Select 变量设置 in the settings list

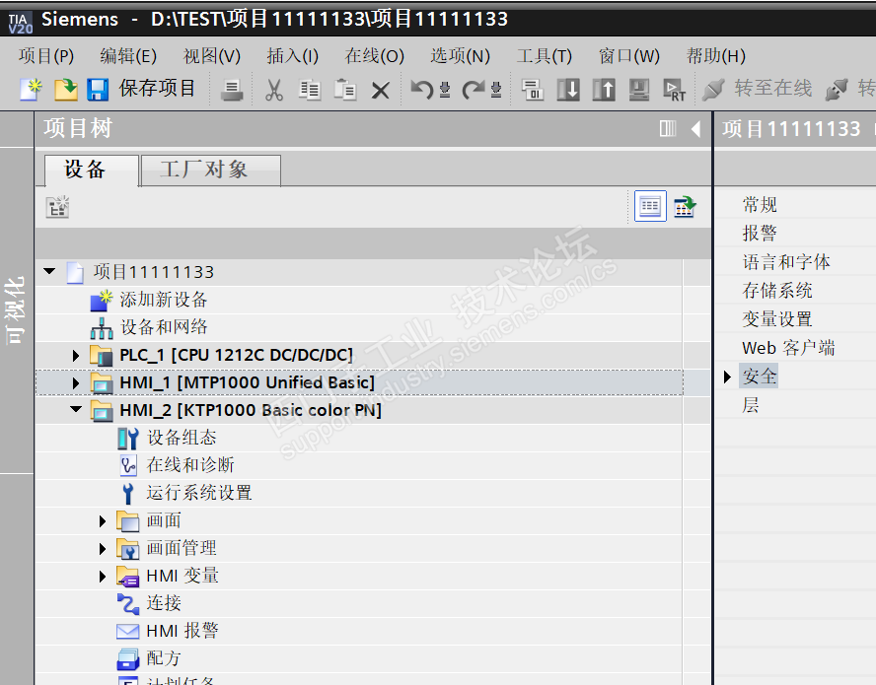coord(777,319)
